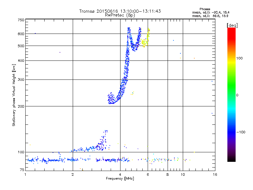253x190 pixels.
Task: Click the y-axis tick label '600'
Action: point(21,34)
